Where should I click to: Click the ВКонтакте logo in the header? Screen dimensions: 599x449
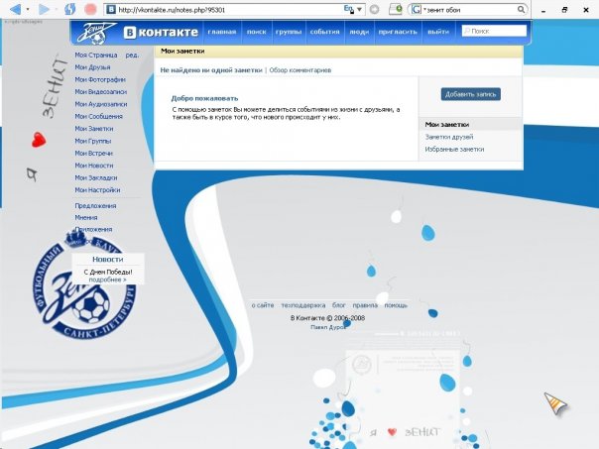click(161, 32)
